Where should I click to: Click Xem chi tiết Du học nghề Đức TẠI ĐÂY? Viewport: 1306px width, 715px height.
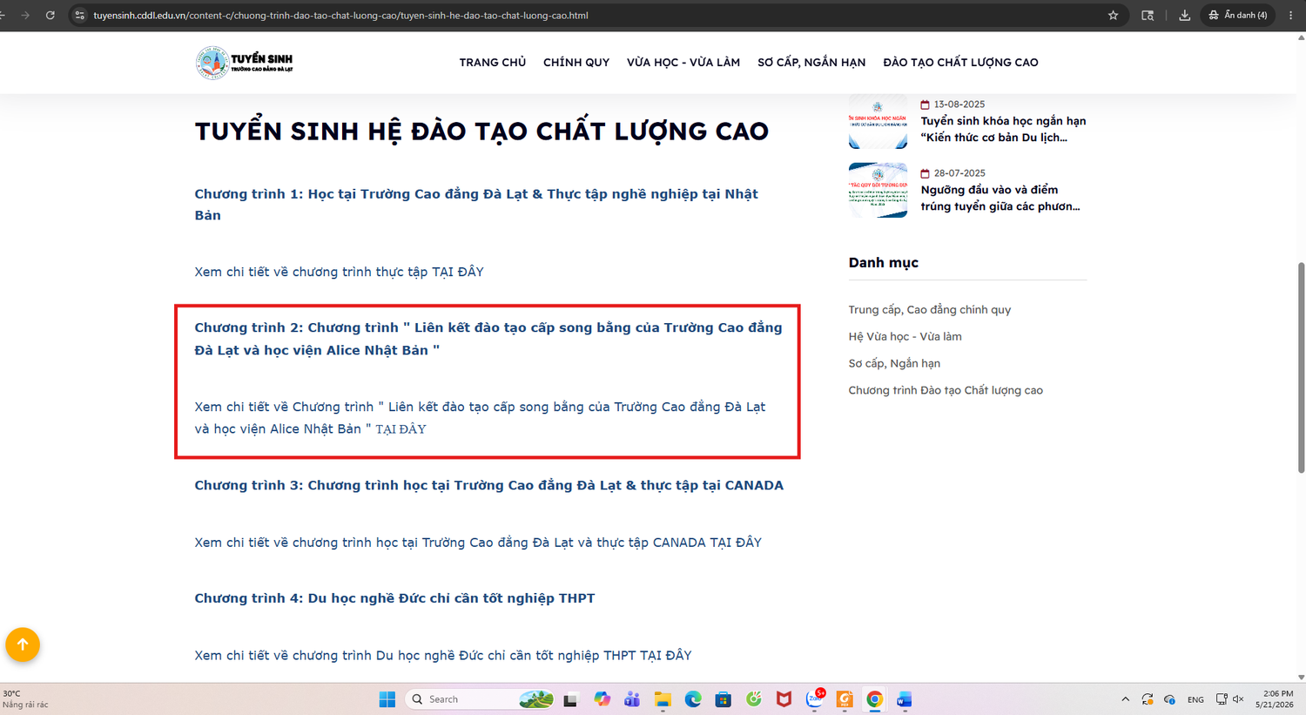tap(442, 656)
